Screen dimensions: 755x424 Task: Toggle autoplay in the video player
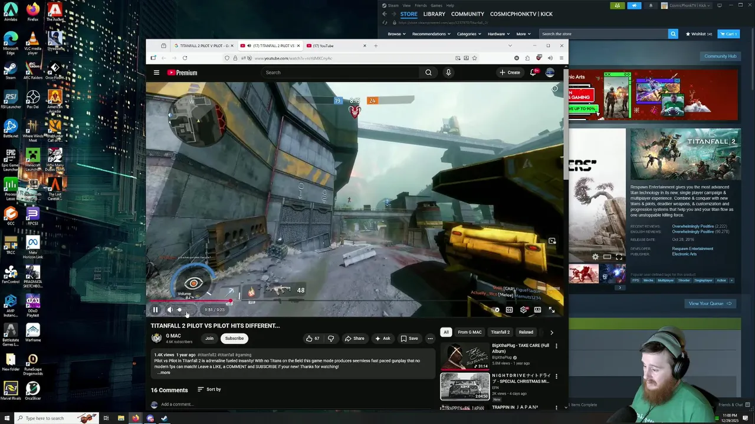point(496,310)
